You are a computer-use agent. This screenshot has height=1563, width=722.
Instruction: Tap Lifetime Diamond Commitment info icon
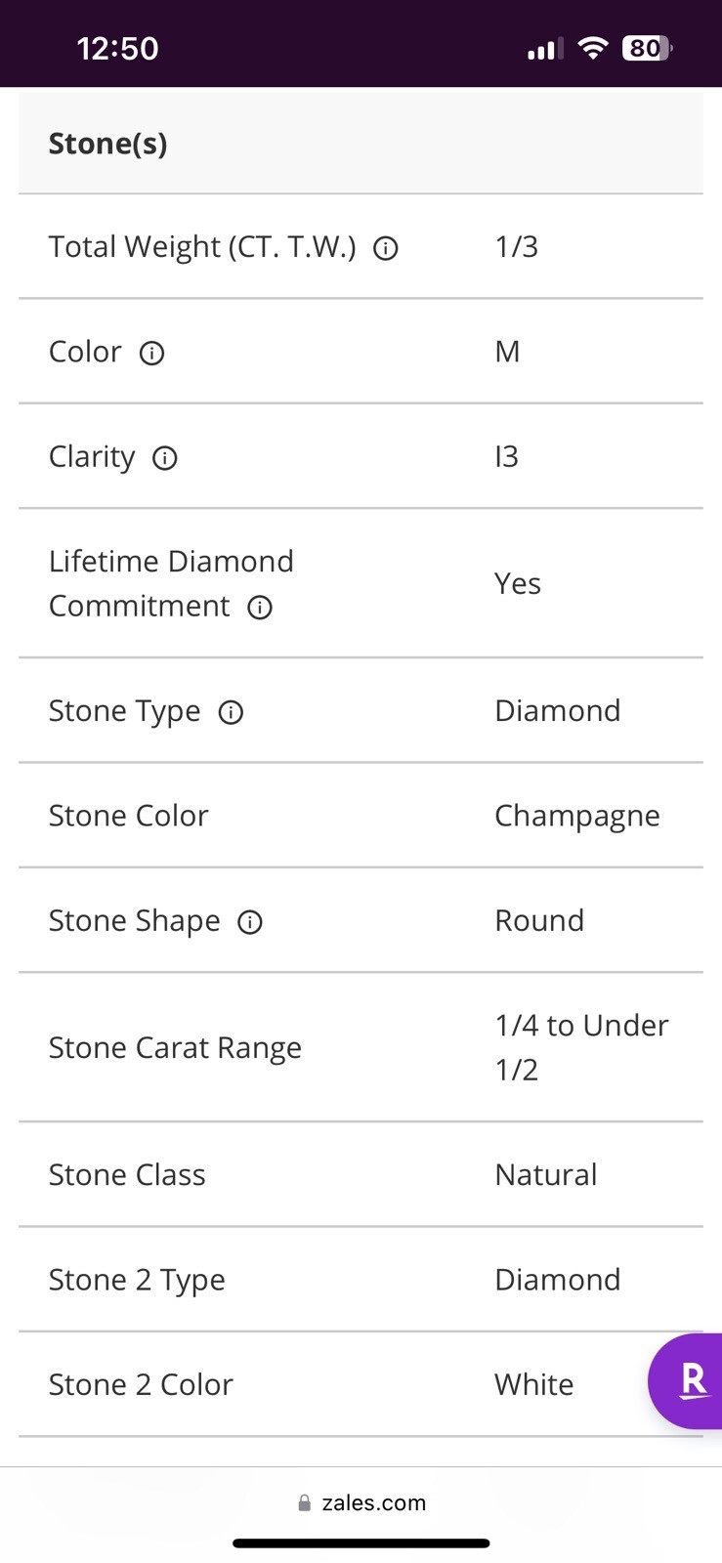click(259, 608)
